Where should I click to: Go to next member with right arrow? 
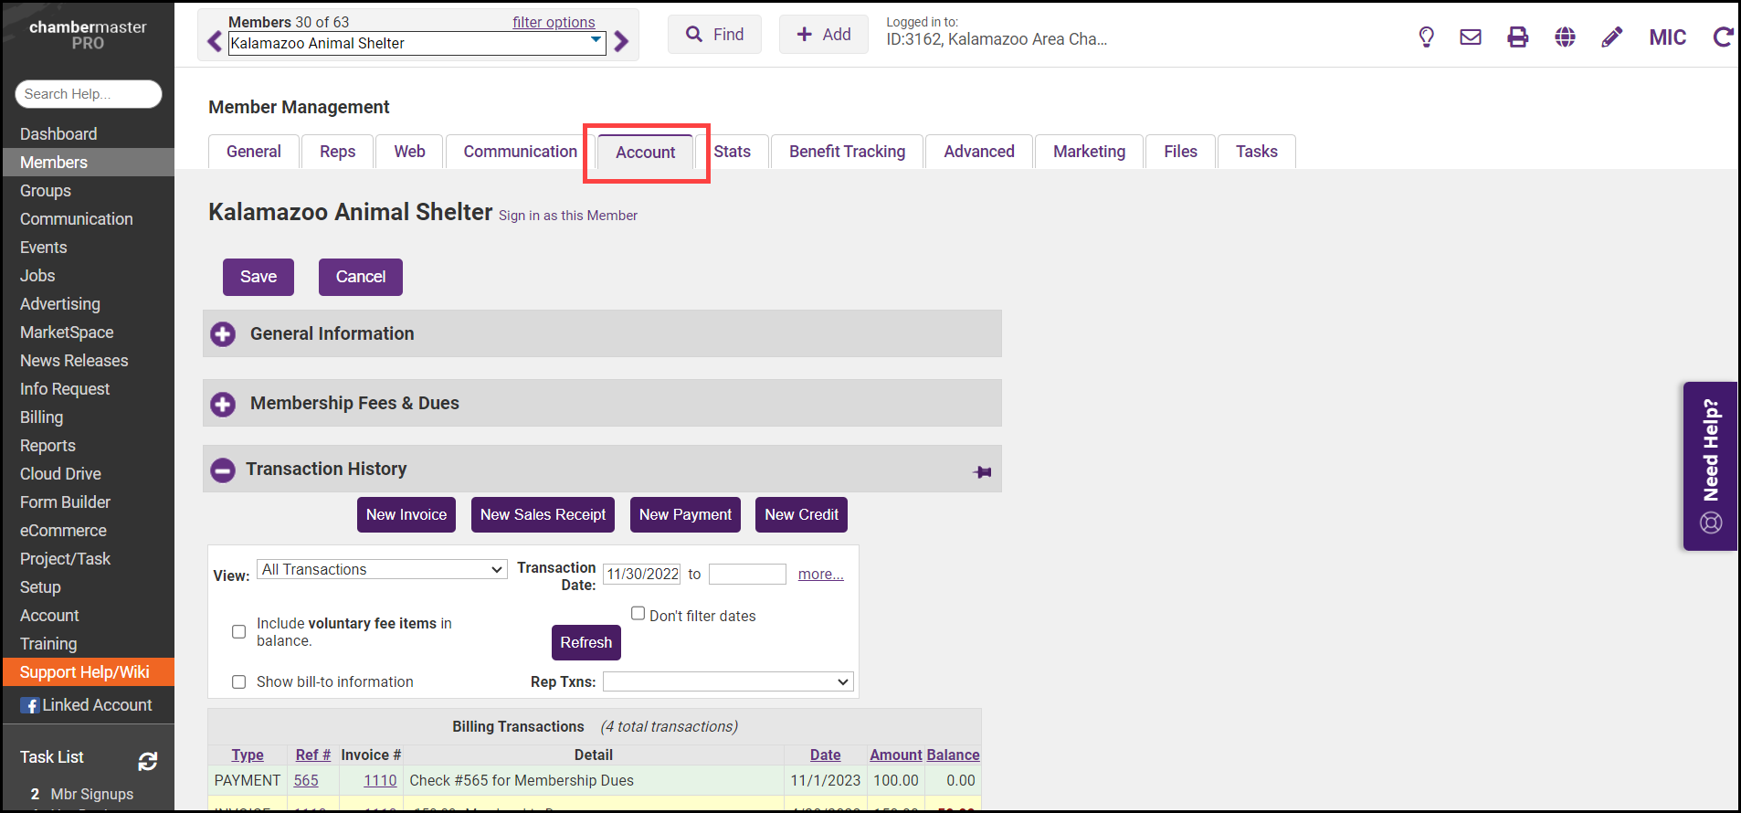click(x=622, y=42)
